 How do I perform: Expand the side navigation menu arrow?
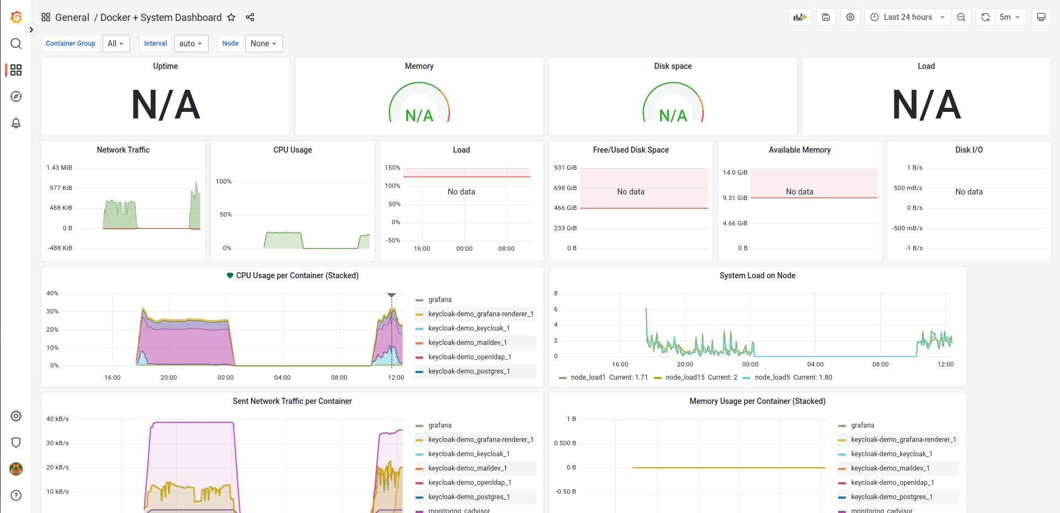pos(31,30)
